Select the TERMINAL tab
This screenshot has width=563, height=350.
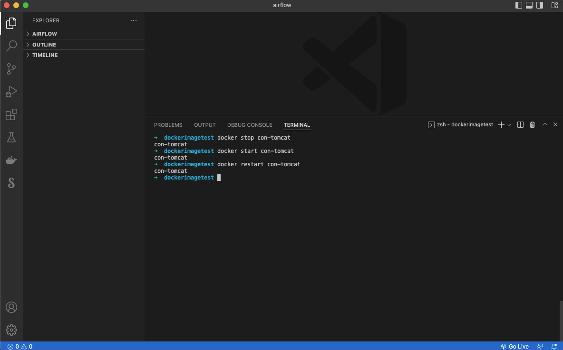click(297, 125)
